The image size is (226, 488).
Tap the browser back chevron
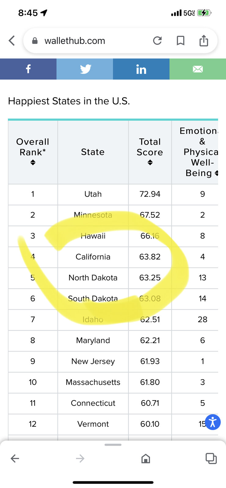(12, 41)
